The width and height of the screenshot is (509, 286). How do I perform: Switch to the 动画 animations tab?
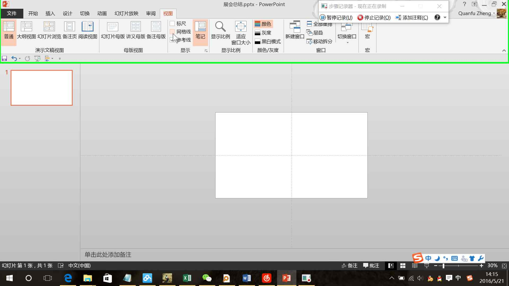(102, 14)
